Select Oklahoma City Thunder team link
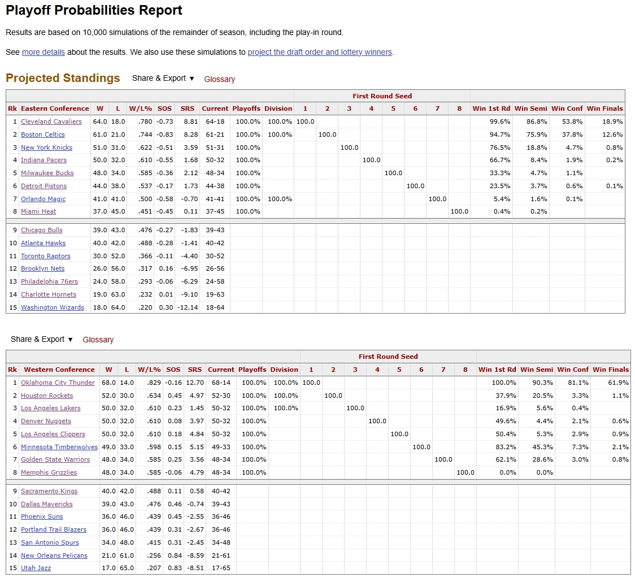 58,383
